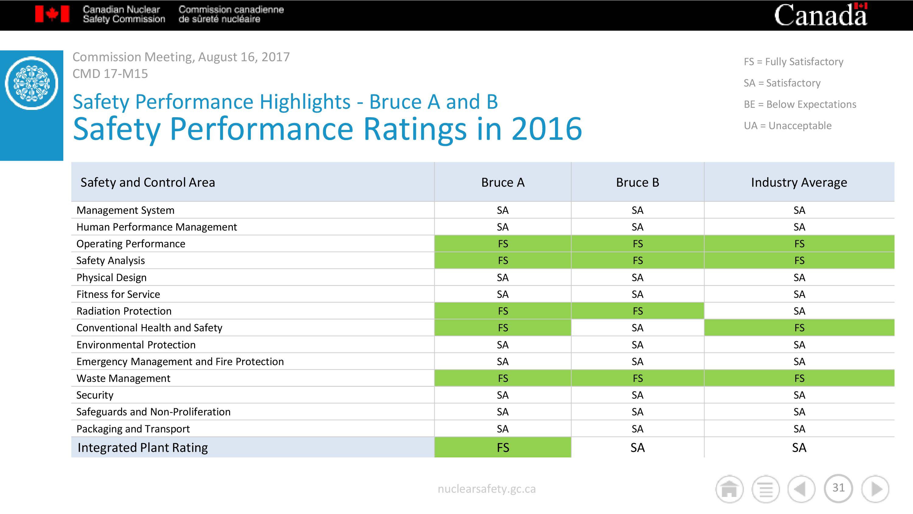
Task: Click Industry Average FS cell for Conventional Health and Safety
Action: tap(799, 328)
